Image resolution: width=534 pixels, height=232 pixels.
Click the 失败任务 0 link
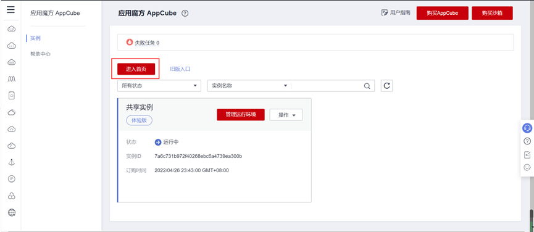[147, 43]
